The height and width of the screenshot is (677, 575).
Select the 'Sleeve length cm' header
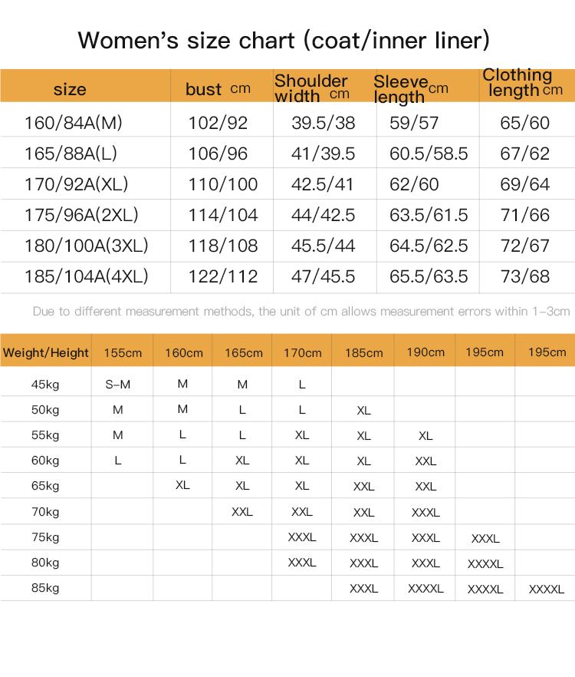(x=410, y=89)
